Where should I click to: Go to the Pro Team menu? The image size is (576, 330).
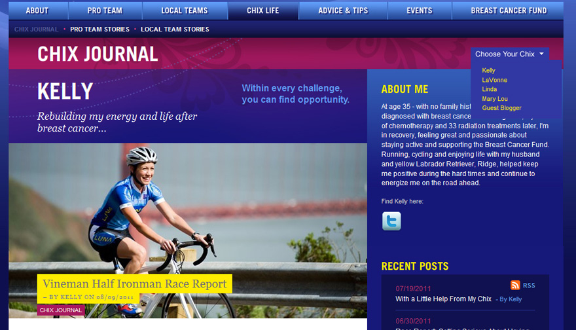click(x=105, y=10)
